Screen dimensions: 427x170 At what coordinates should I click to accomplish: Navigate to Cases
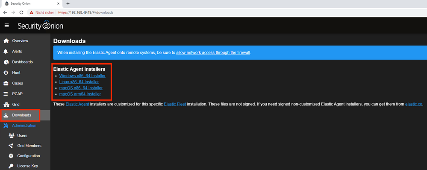(x=25, y=83)
